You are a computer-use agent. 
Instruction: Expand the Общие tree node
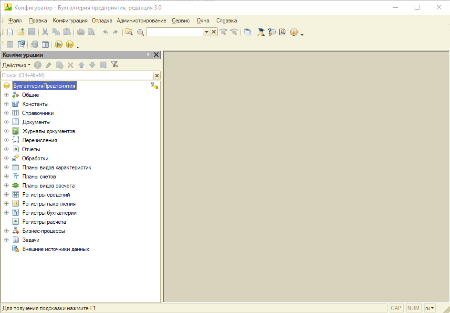[6, 95]
